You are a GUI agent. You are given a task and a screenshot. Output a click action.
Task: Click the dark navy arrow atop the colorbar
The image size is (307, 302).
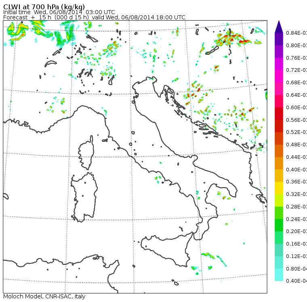pyautogui.click(x=279, y=27)
